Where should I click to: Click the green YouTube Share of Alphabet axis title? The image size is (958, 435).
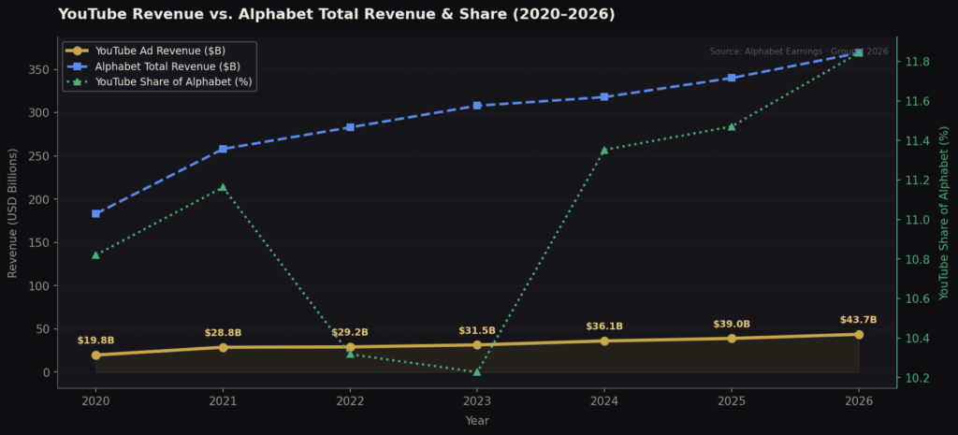pyautogui.click(x=945, y=212)
